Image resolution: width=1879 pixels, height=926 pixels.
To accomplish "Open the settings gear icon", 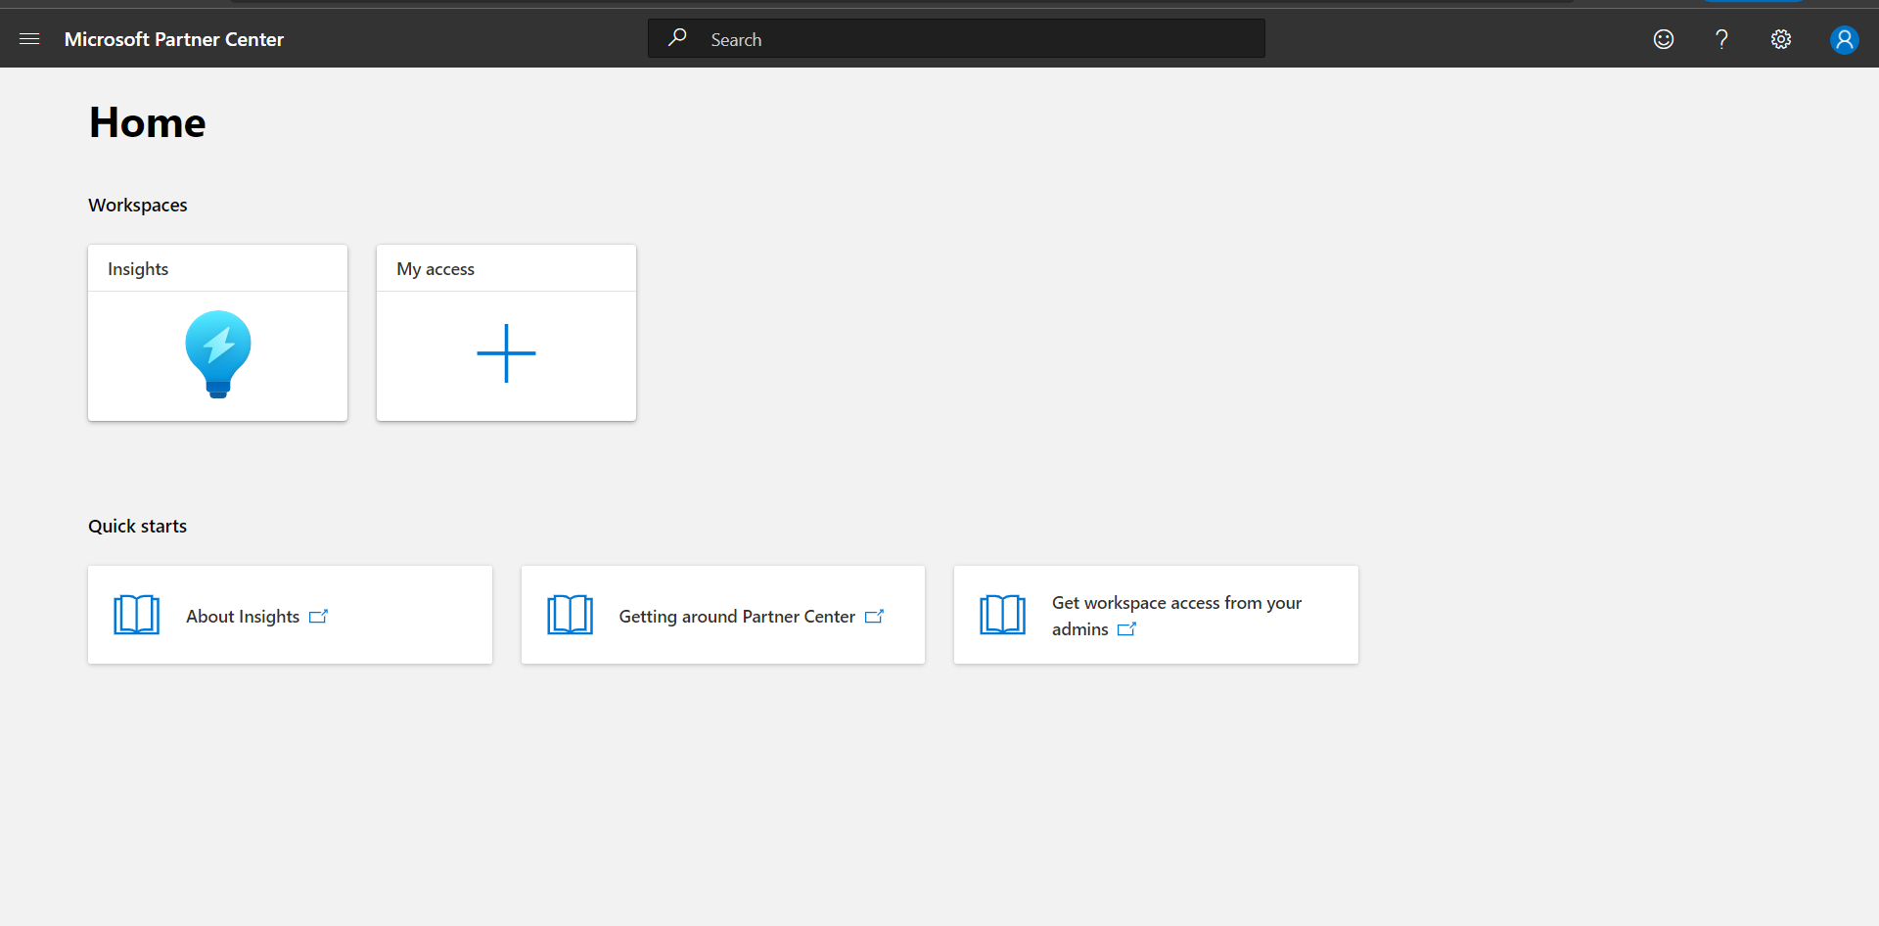I will [x=1781, y=39].
